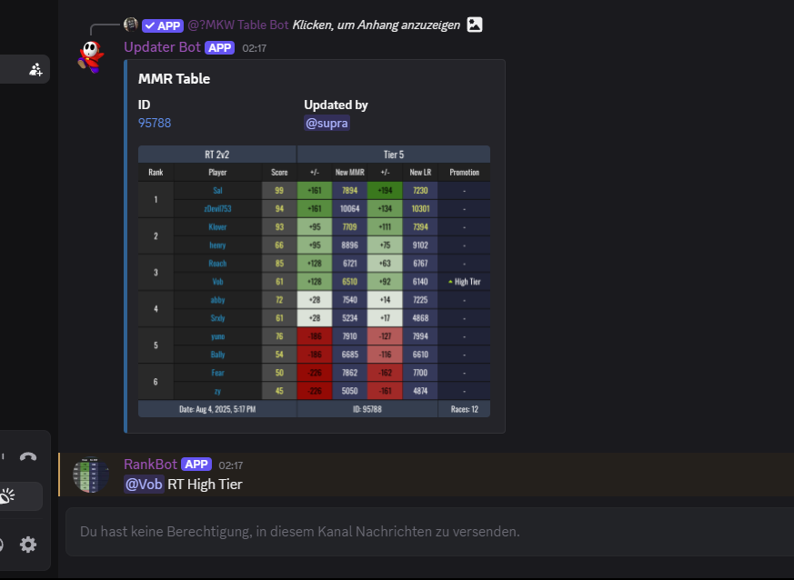Click the APP badge next to RankBot

pos(196,465)
